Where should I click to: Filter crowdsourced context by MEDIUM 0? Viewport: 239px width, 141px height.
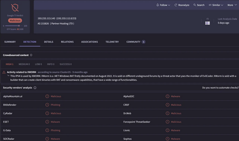coord(24,64)
